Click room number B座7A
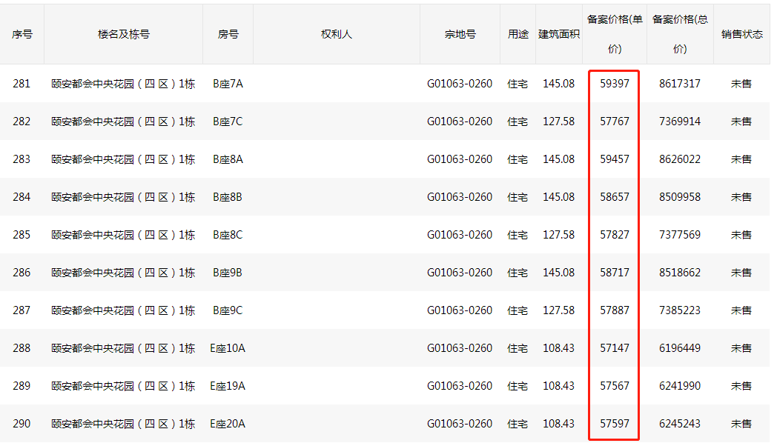Viewport: 777px width, 446px height. [228, 84]
